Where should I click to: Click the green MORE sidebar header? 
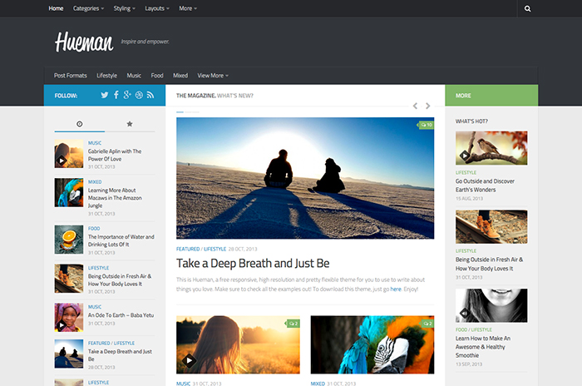pos(491,96)
